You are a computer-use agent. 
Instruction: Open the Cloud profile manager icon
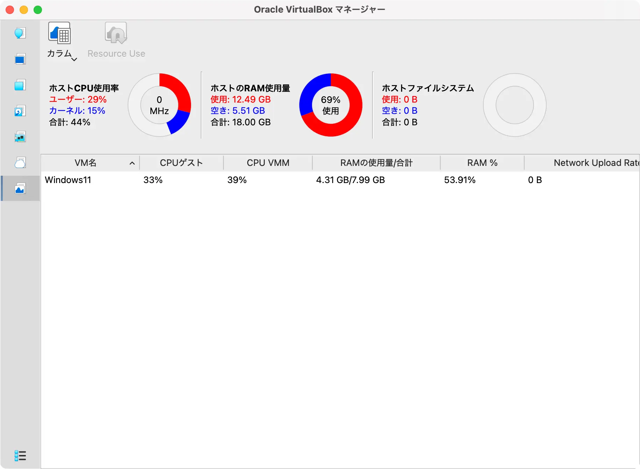(x=20, y=163)
